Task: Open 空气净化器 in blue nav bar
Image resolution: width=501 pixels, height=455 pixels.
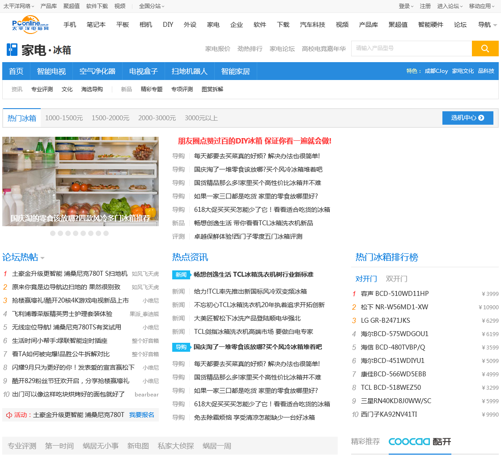Action: (x=98, y=71)
